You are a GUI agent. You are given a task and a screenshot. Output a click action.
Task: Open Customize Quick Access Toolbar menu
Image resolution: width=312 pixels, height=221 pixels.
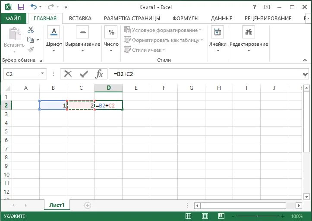66,7
